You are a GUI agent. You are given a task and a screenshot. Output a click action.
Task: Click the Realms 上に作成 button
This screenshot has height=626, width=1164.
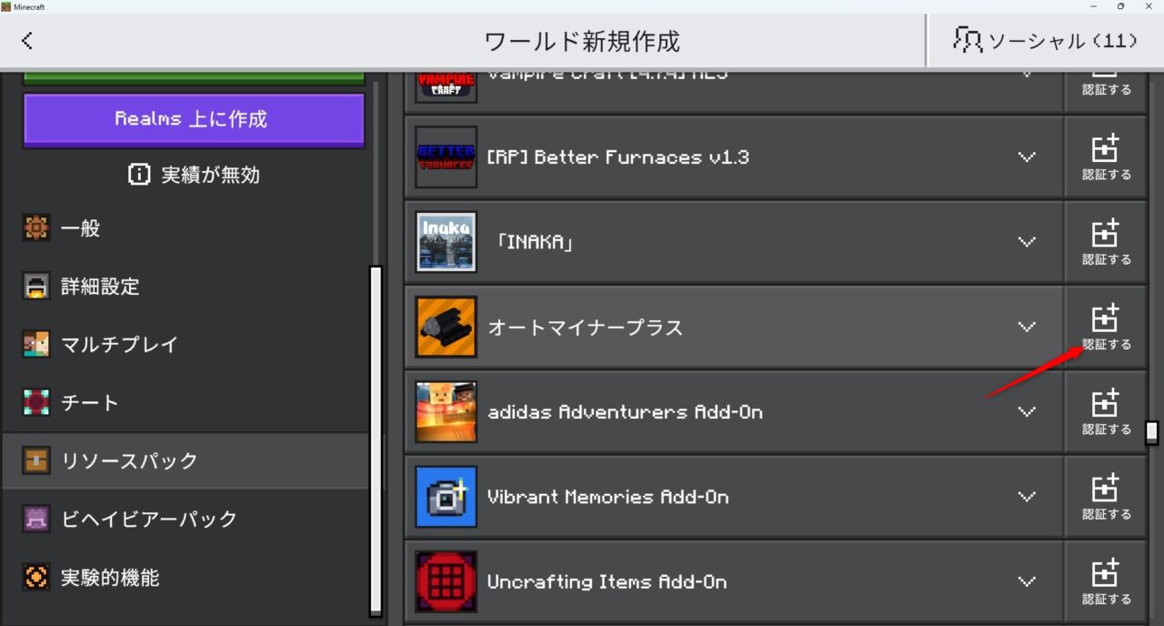pos(194,119)
